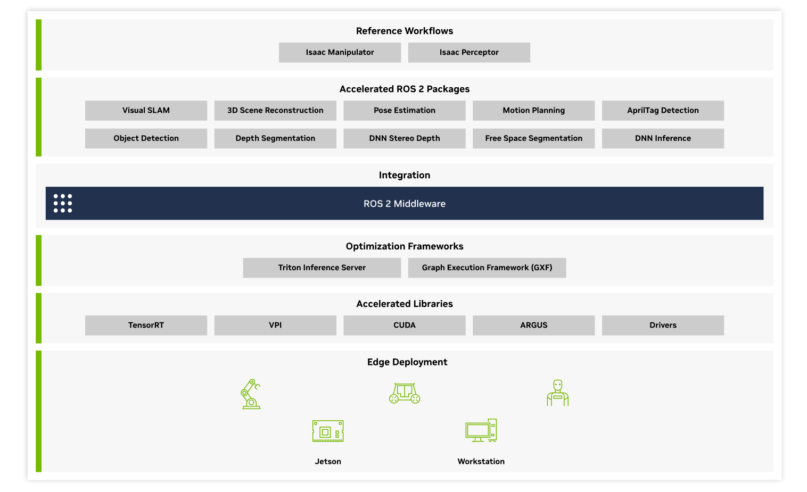Click the humanoid robot icon
This screenshot has width=807, height=492.
[x=557, y=393]
